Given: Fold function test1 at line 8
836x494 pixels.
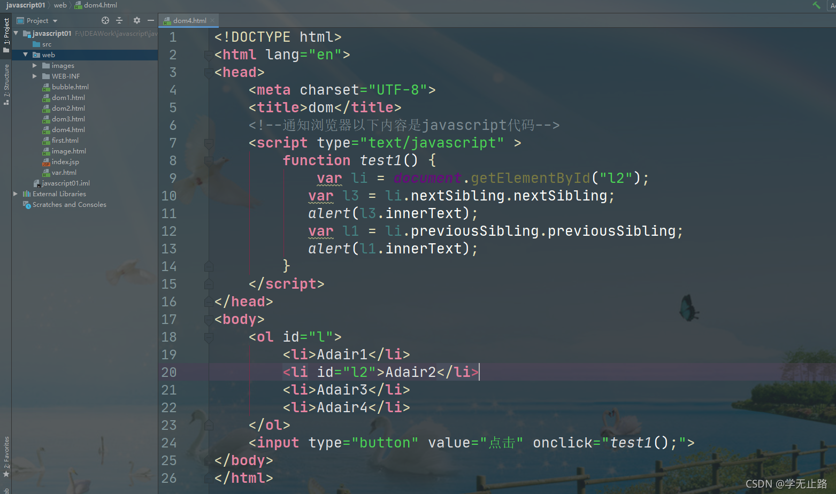Looking at the screenshot, I should coord(209,160).
